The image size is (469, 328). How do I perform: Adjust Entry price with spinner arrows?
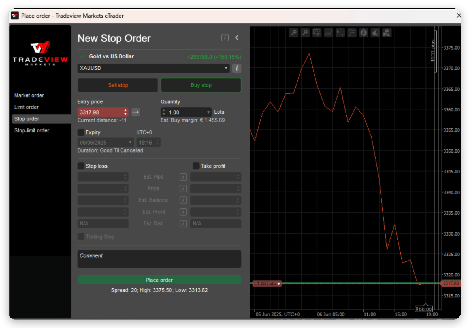(x=125, y=112)
